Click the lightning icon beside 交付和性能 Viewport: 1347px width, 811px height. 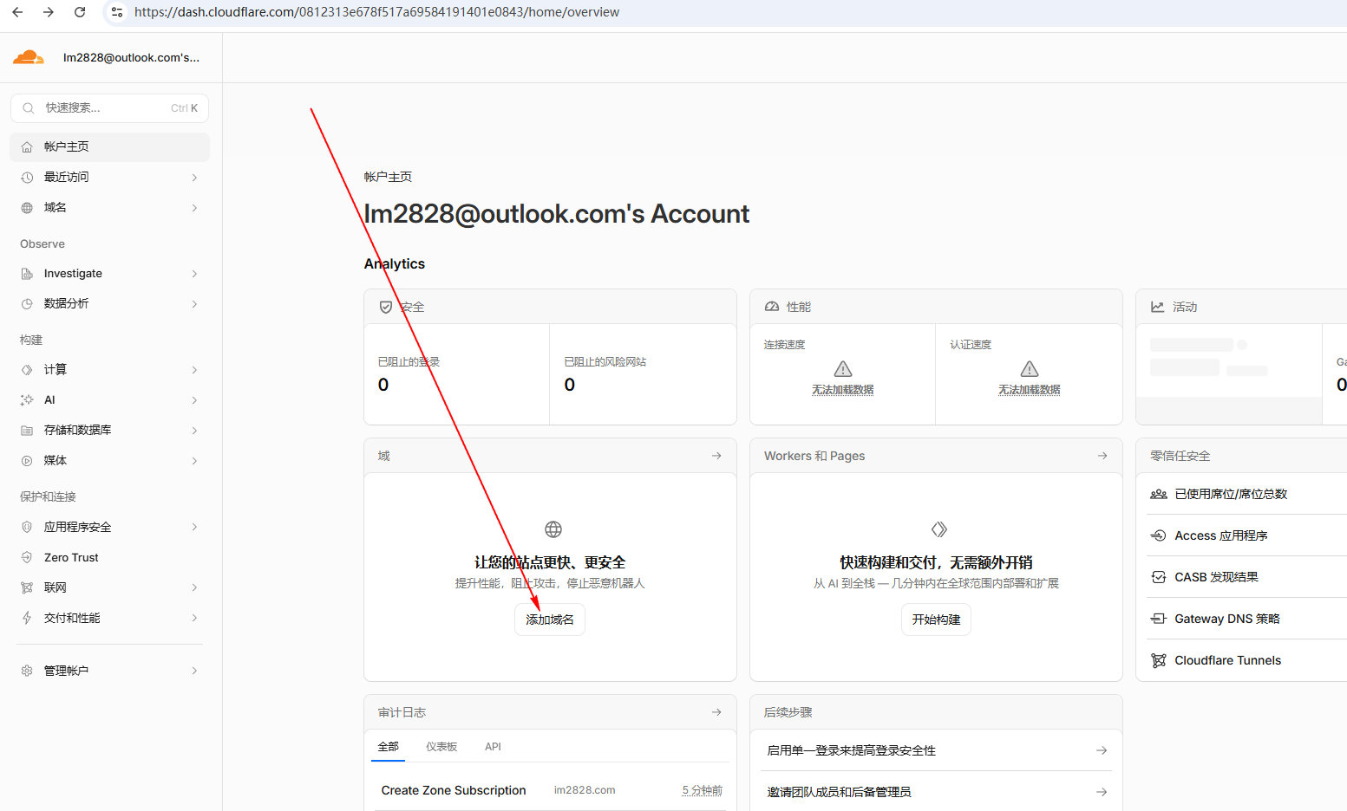pos(27,618)
